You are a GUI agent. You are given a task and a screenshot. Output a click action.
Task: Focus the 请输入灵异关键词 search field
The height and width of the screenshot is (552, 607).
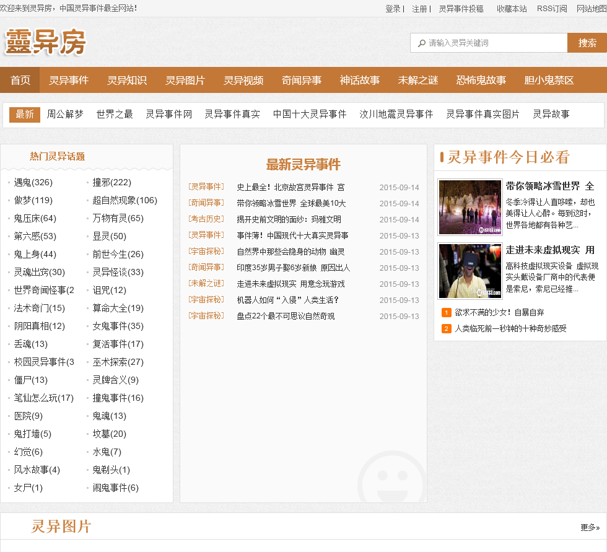[492, 43]
